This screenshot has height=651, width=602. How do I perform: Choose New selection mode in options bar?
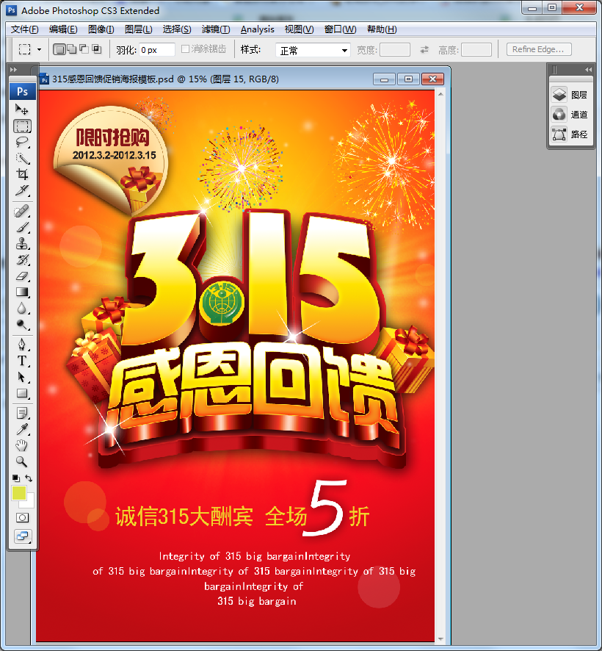tap(59, 49)
